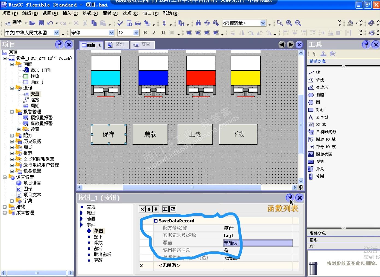Expand the 配方 tree node
Image resolution: width=380 pixels, height=277 pixels.
[x=12, y=135]
